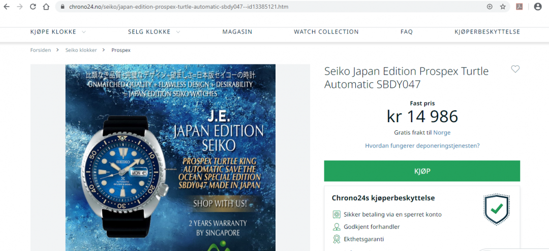549x251 pixels.
Task: Click the 'Godkjent forhandler' text
Action: click(372, 227)
